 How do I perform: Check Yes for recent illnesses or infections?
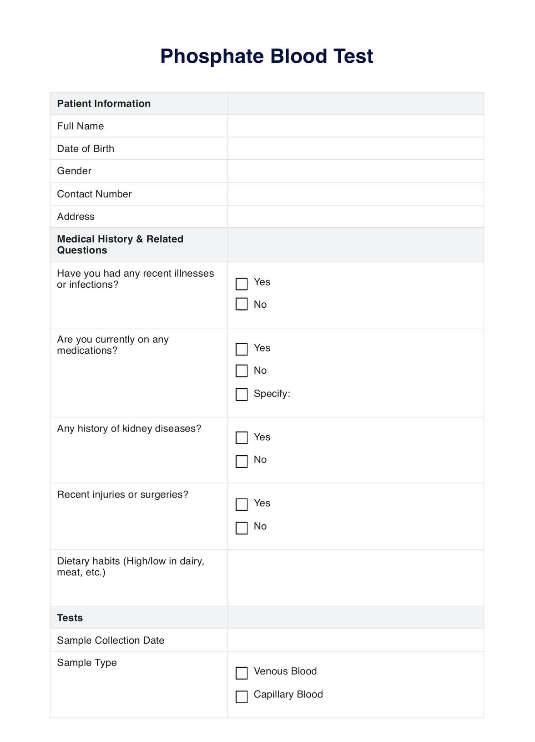pyautogui.click(x=242, y=284)
